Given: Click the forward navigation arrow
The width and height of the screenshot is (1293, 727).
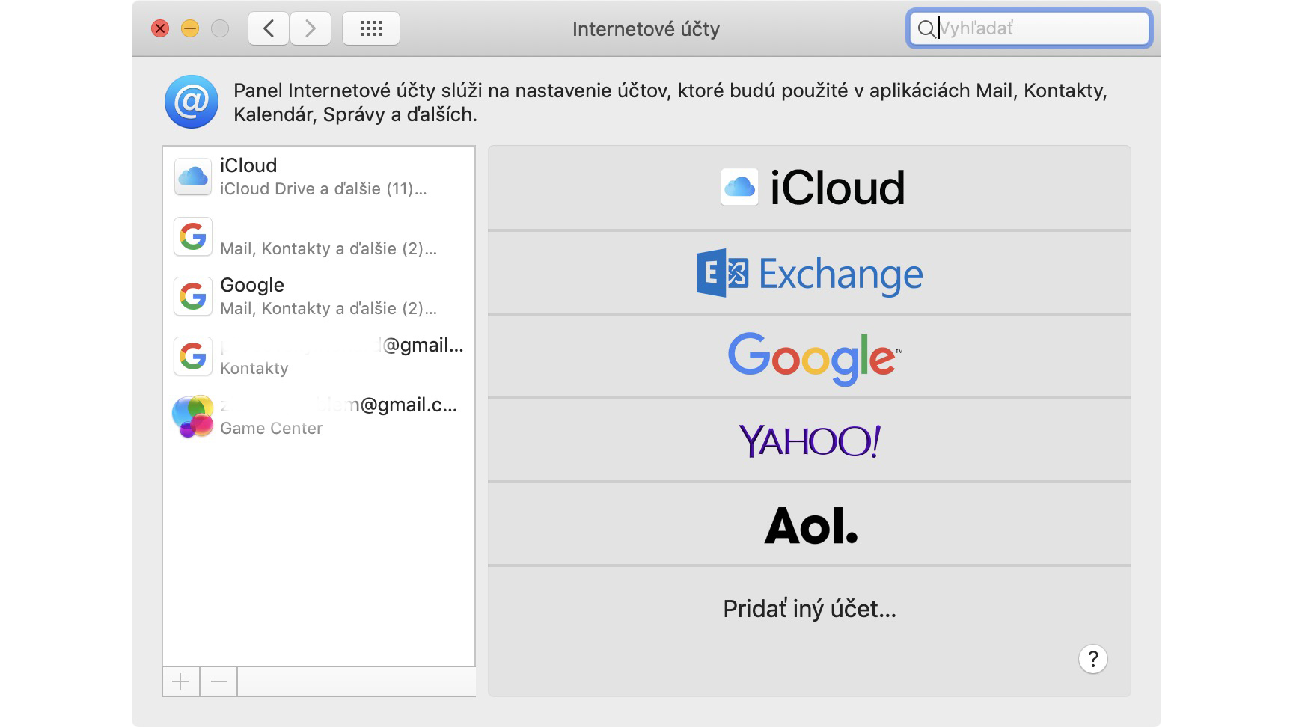Looking at the screenshot, I should 311,28.
